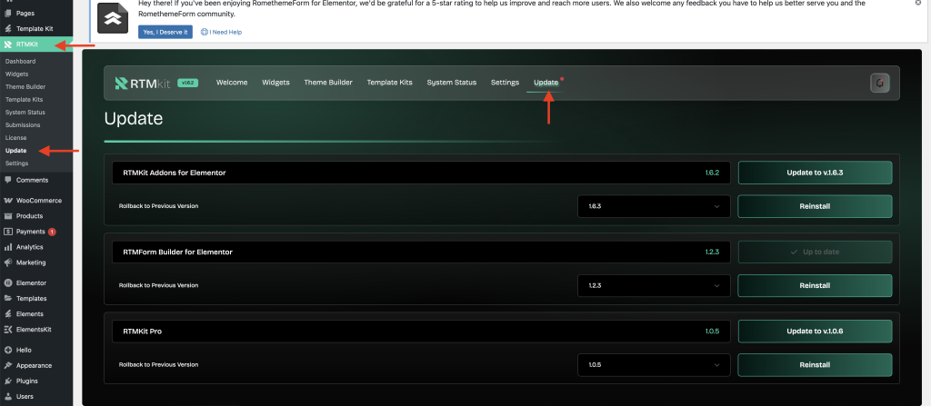
Task: Switch to the Theme Builder tab
Action: pyautogui.click(x=328, y=83)
